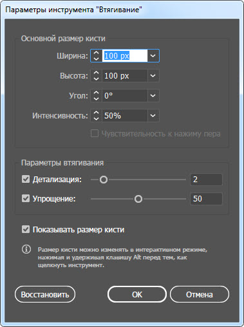Viewport: 244px width, 327px height.
Task: Decrease Угол with the down stepper arrow
Action: 97,98
